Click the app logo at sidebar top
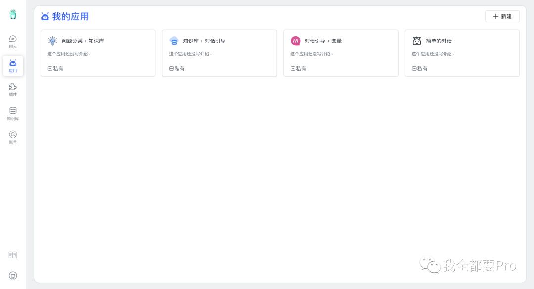534x289 pixels. click(12, 14)
